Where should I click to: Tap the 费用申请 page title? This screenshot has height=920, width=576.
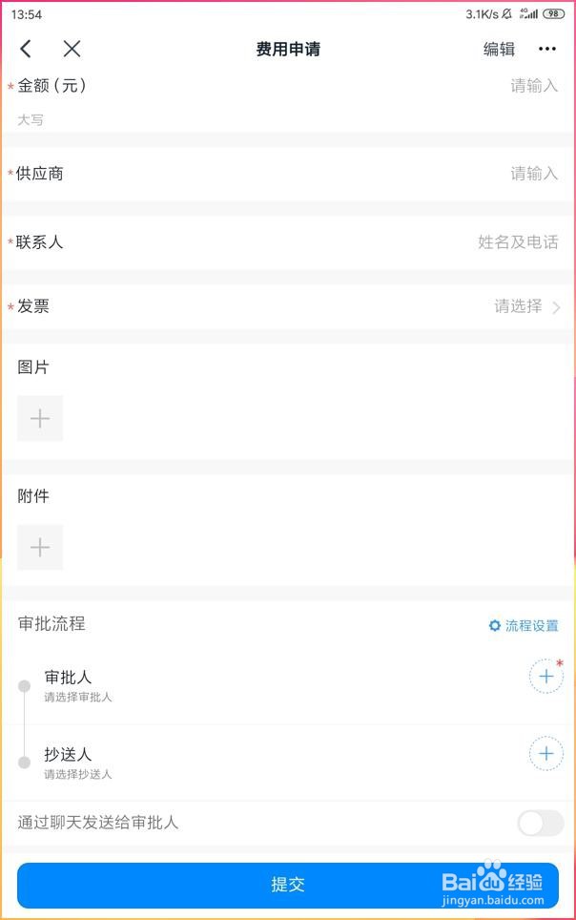tap(288, 50)
